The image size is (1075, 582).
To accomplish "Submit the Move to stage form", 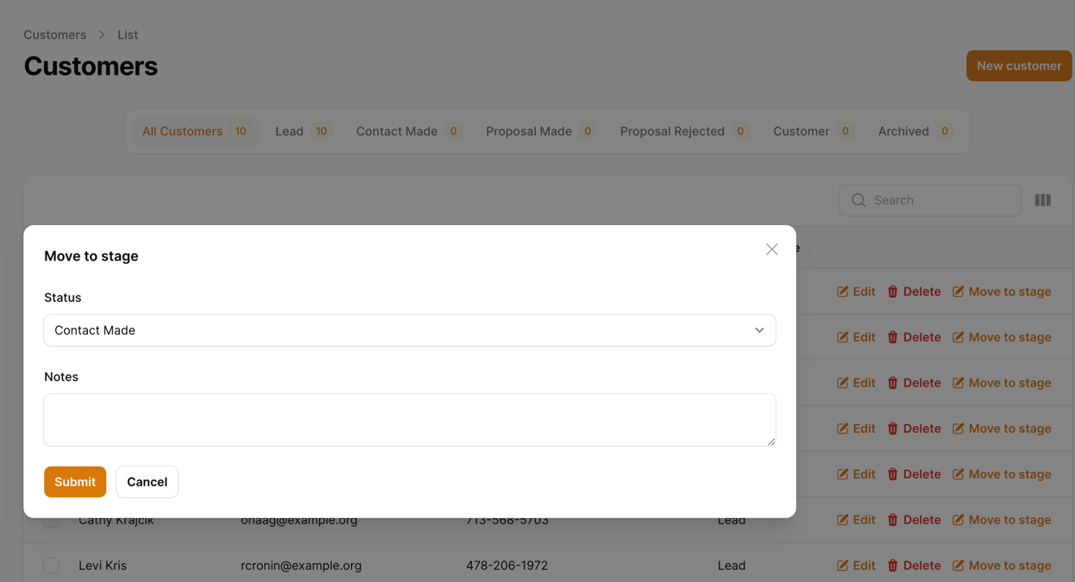I will (75, 482).
